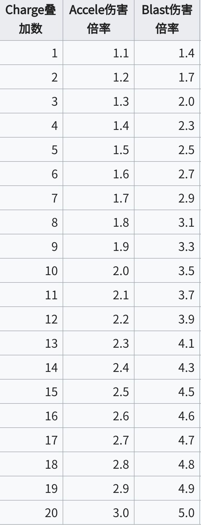The height and width of the screenshot is (525, 201).
Task: Click the Charge count cell showing 5
Action: tap(55, 150)
